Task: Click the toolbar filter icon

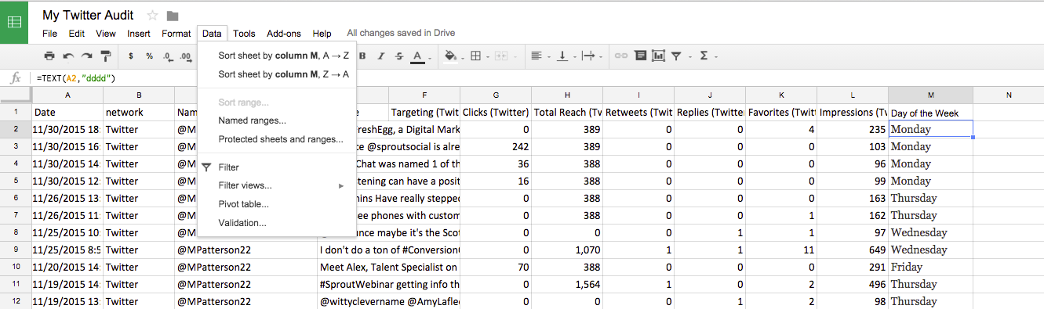Action: pyautogui.click(x=676, y=56)
